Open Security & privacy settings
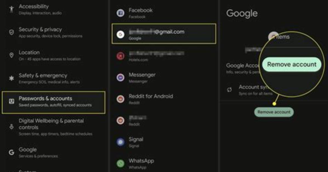Screen dimensions: 328x172 pyautogui.click(x=53, y=32)
